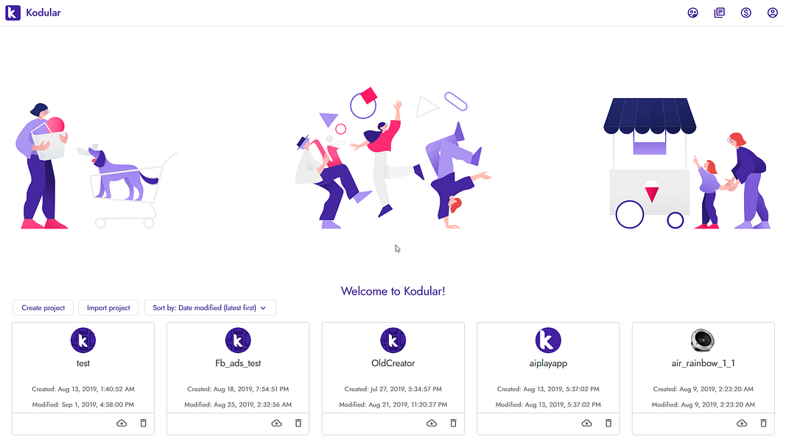Open documentation via the pages icon
This screenshot has width=786, height=442.
[x=719, y=13]
